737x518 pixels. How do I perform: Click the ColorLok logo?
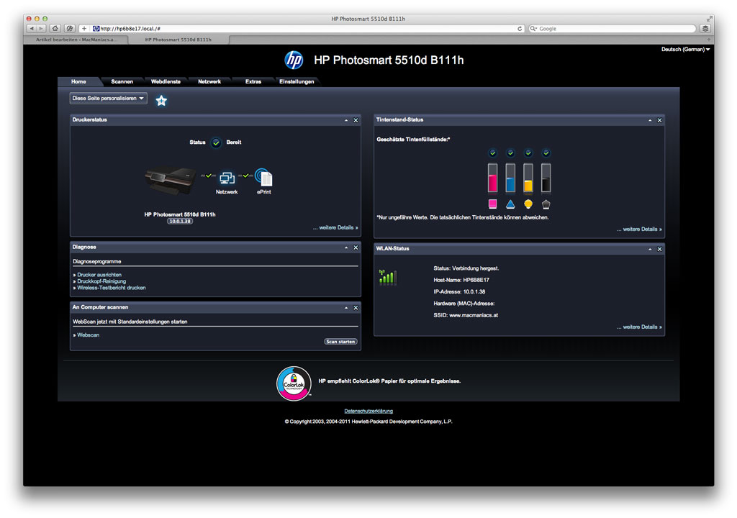pyautogui.click(x=294, y=383)
